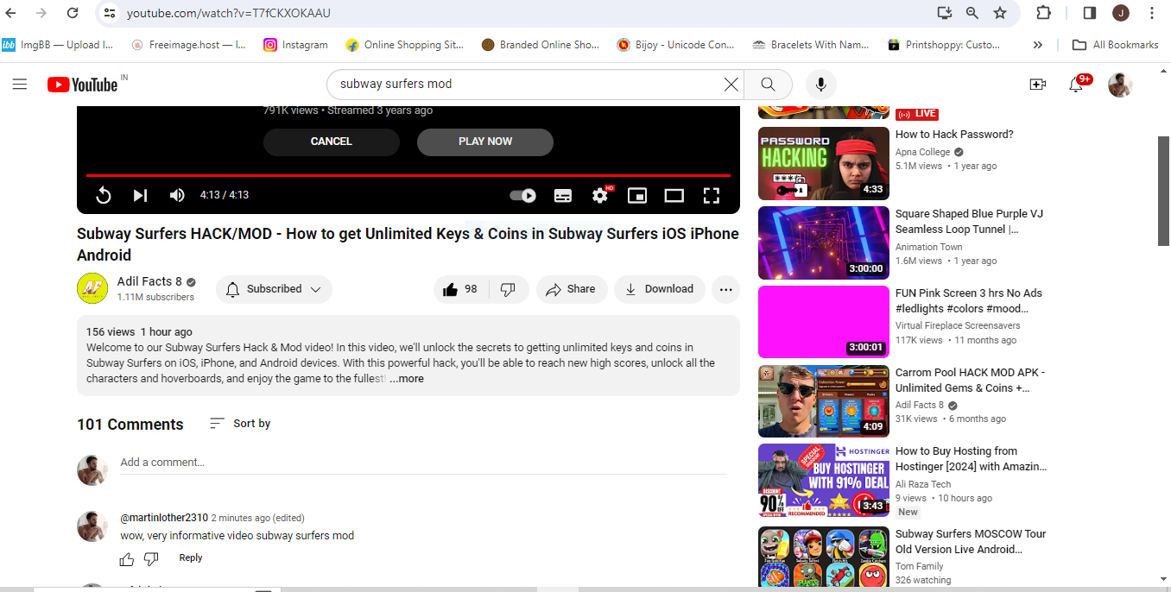Open Online Shopping Site bookmark
Image resolution: width=1171 pixels, height=592 pixels.
(405, 45)
